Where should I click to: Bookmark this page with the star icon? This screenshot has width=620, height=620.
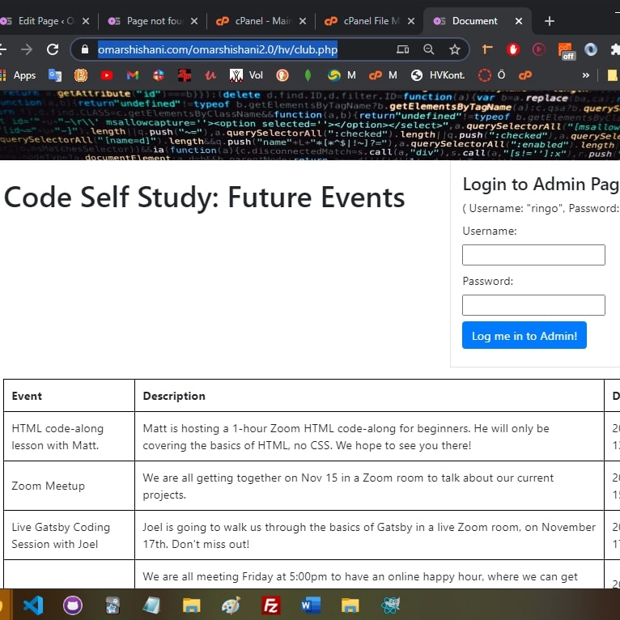455,49
